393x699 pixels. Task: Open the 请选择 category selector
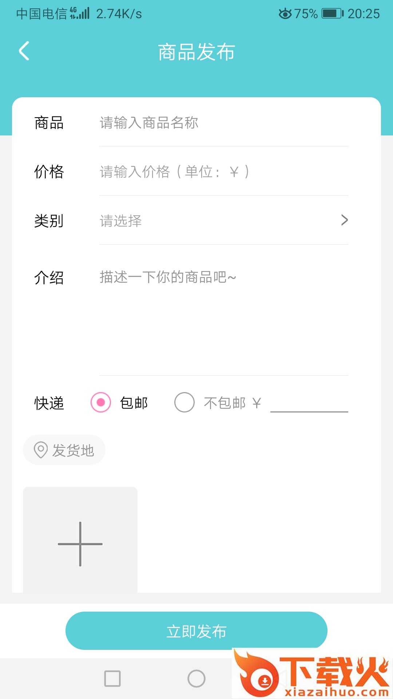click(121, 221)
